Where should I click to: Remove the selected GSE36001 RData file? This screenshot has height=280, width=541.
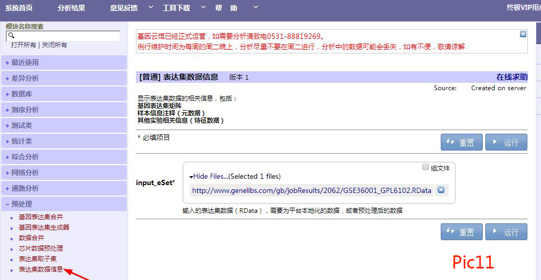tap(441, 190)
